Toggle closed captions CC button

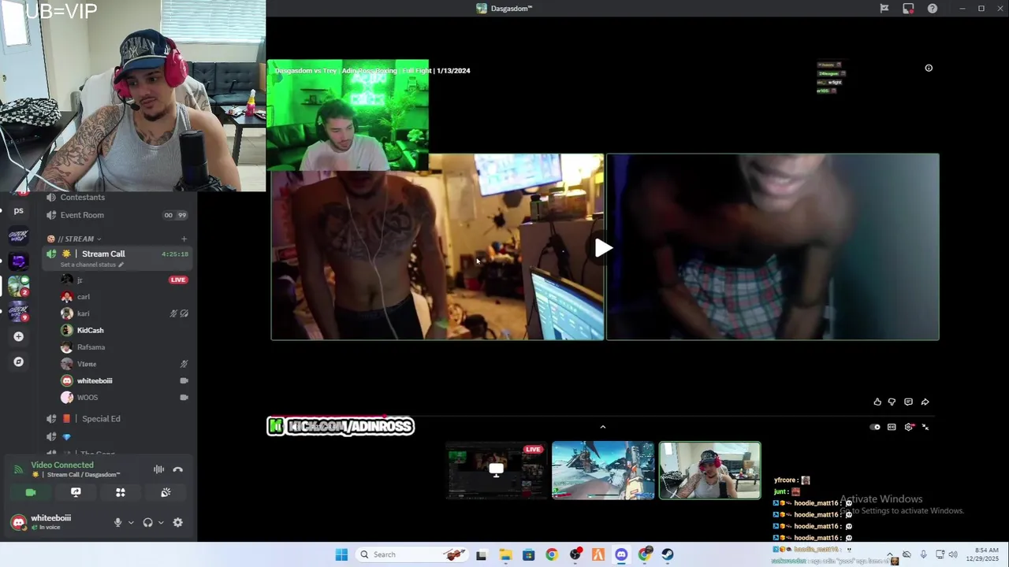tap(892, 427)
